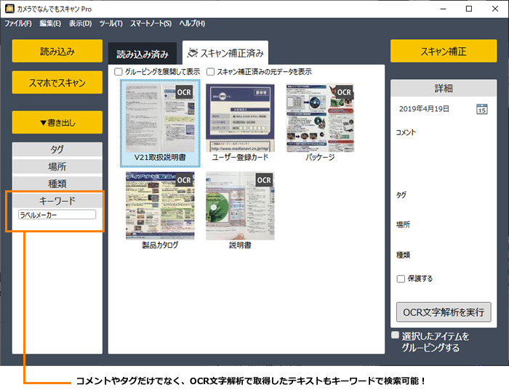The width and height of the screenshot is (509, 390).
Task: Close the カメラでなんでもスキャン Pro window
Action: (x=495, y=9)
